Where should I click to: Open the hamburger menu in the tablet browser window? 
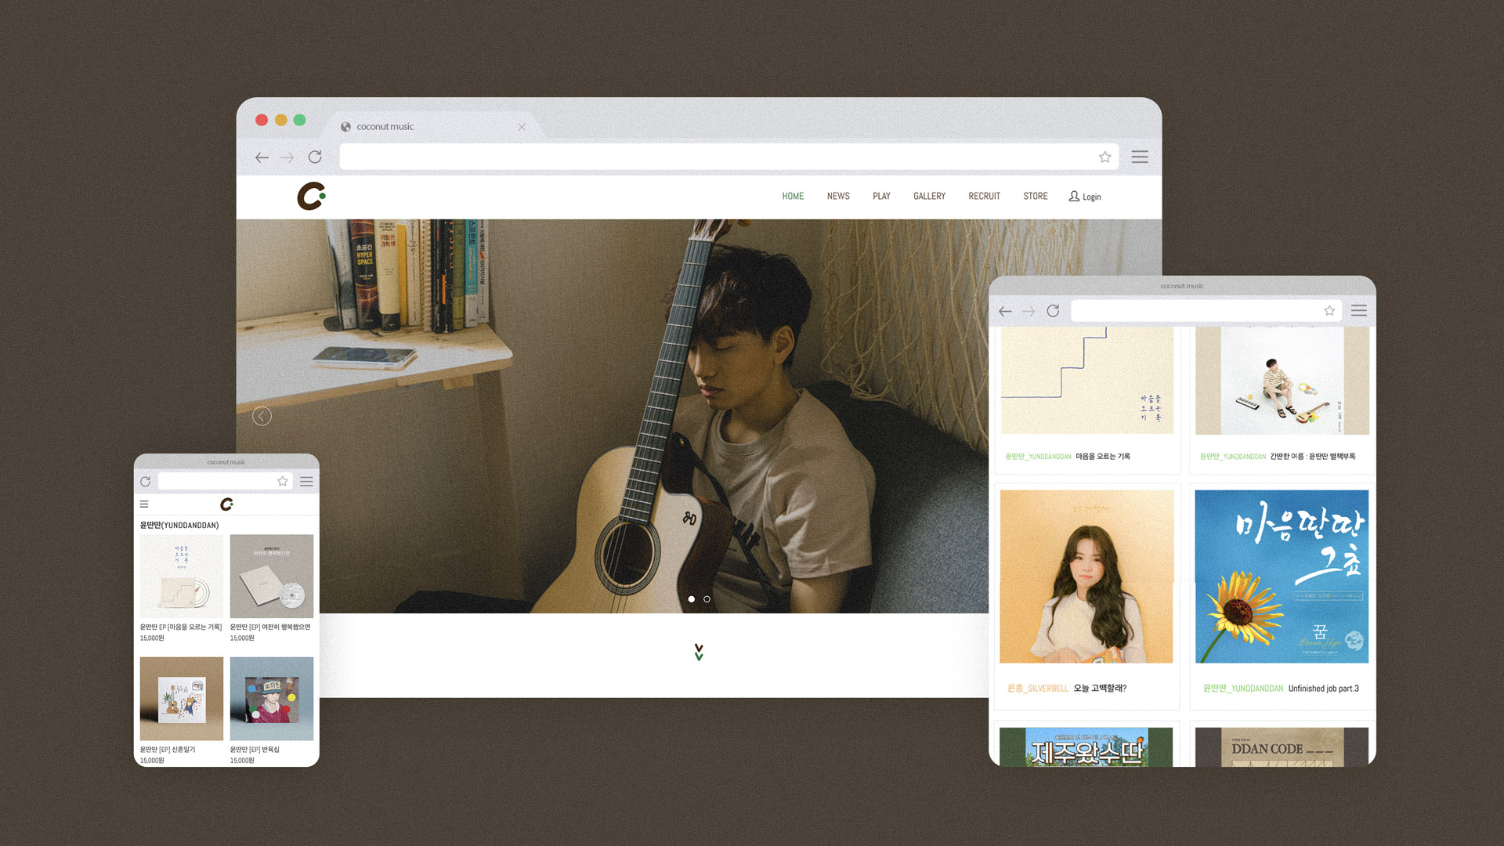(x=1359, y=311)
